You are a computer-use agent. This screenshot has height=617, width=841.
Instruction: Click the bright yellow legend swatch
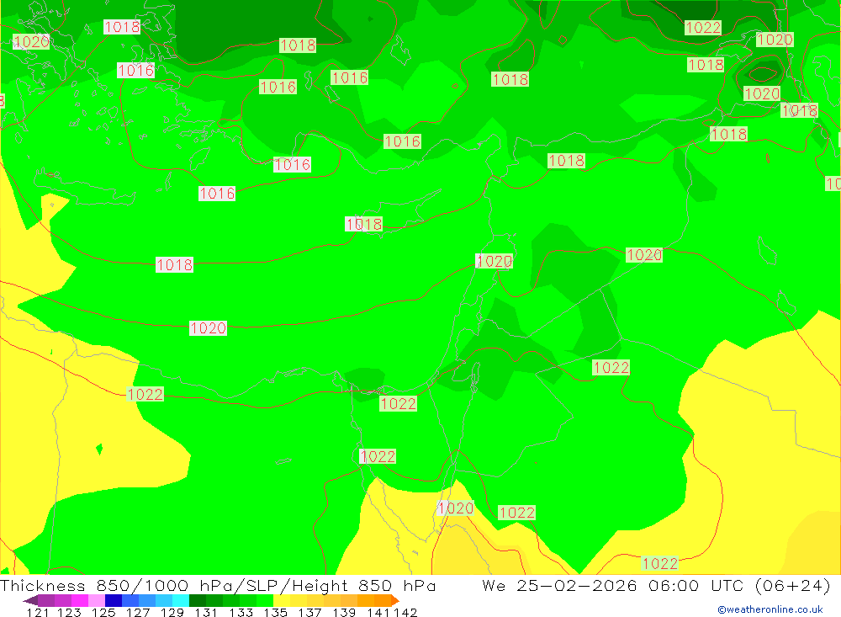click(282, 600)
